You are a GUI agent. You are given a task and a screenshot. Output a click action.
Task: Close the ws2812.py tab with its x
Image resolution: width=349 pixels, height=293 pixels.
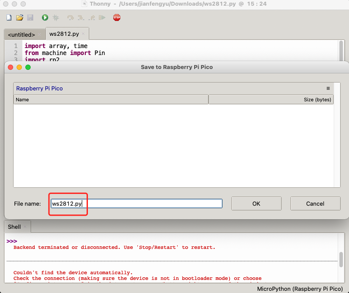tap(83, 34)
